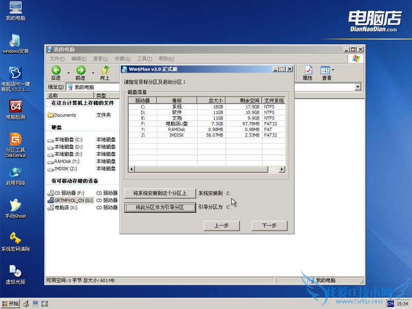Click the disk list horizontal scrollbar right arrow
The height and width of the screenshot is (309, 412).
coord(281,169)
